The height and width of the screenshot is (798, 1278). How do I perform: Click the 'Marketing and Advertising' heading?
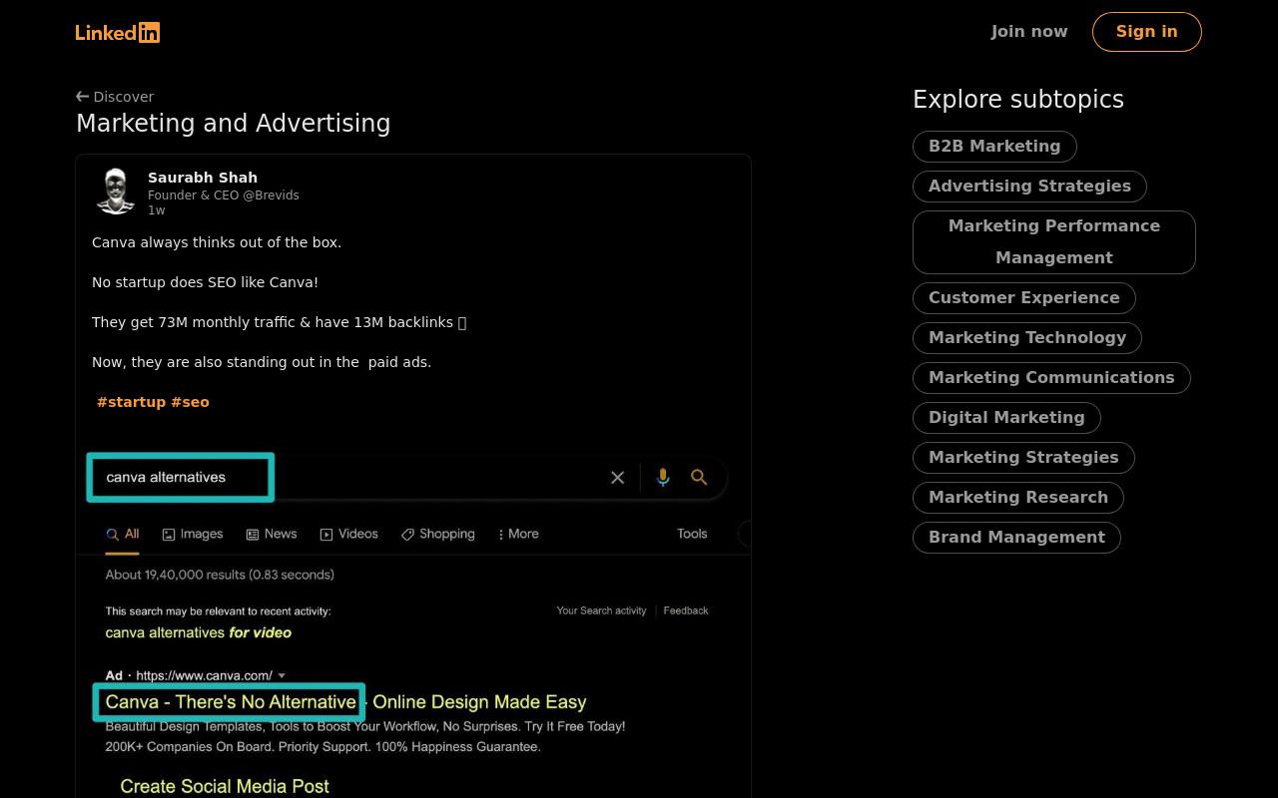coord(234,124)
